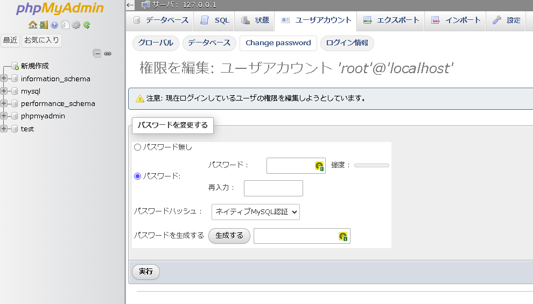Show the お気に入り tables list
The height and width of the screenshot is (304, 533).
click(x=41, y=40)
